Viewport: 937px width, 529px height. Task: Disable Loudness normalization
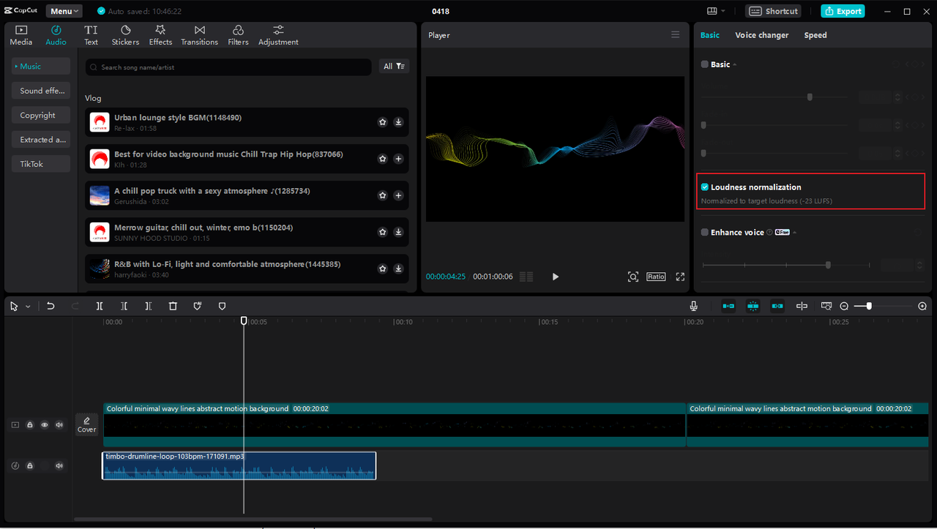704,186
